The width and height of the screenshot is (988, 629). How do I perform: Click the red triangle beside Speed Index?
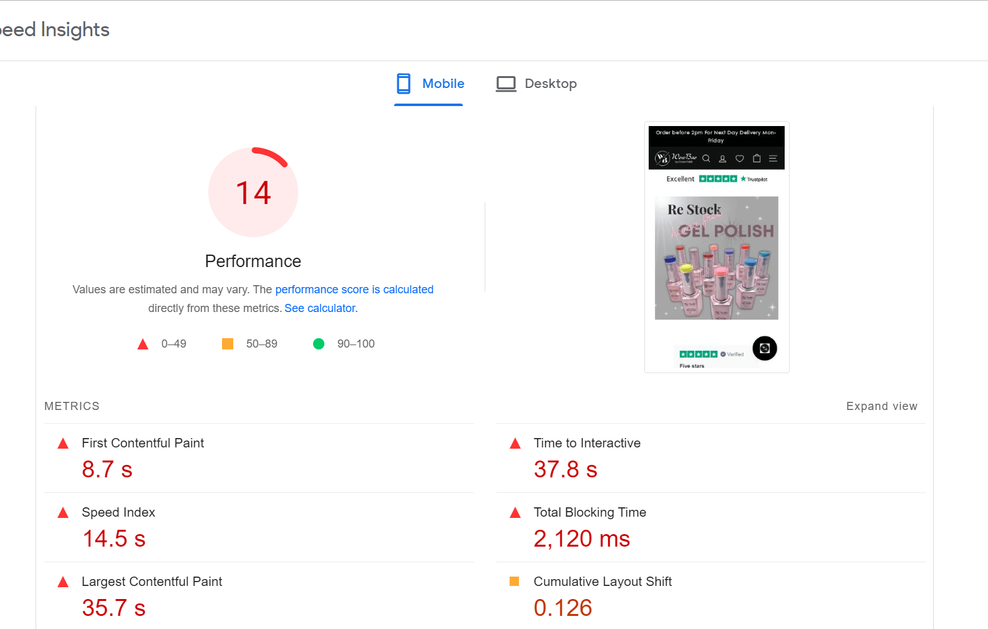[x=63, y=513]
